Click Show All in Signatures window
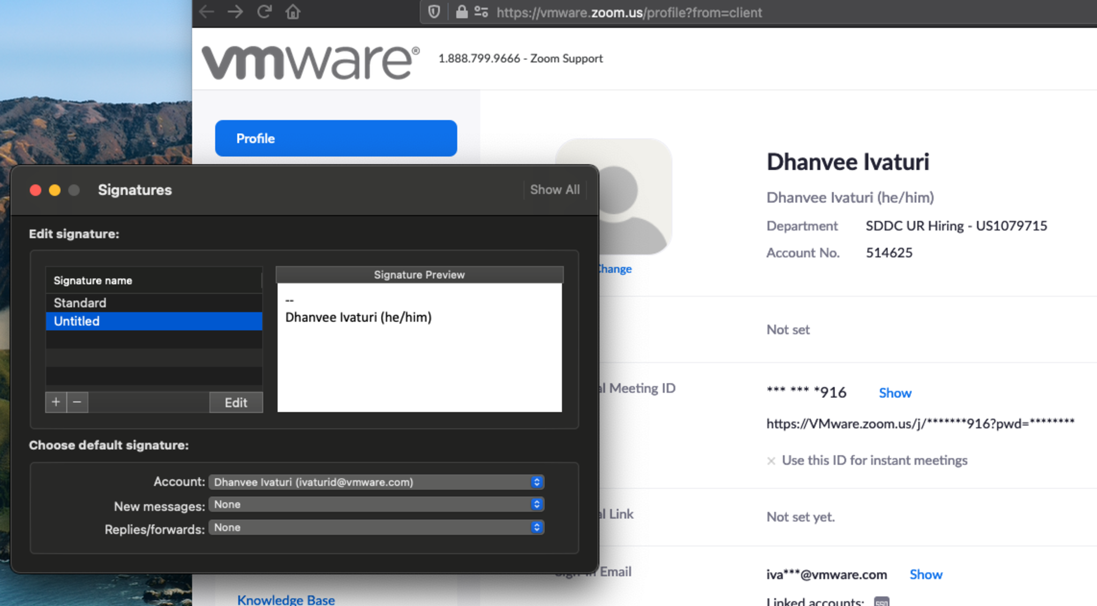Screen dimensions: 1097x606 [554, 190]
